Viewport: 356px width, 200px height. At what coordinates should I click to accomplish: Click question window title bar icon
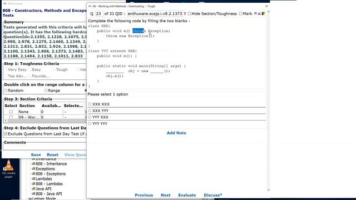coord(90,6)
